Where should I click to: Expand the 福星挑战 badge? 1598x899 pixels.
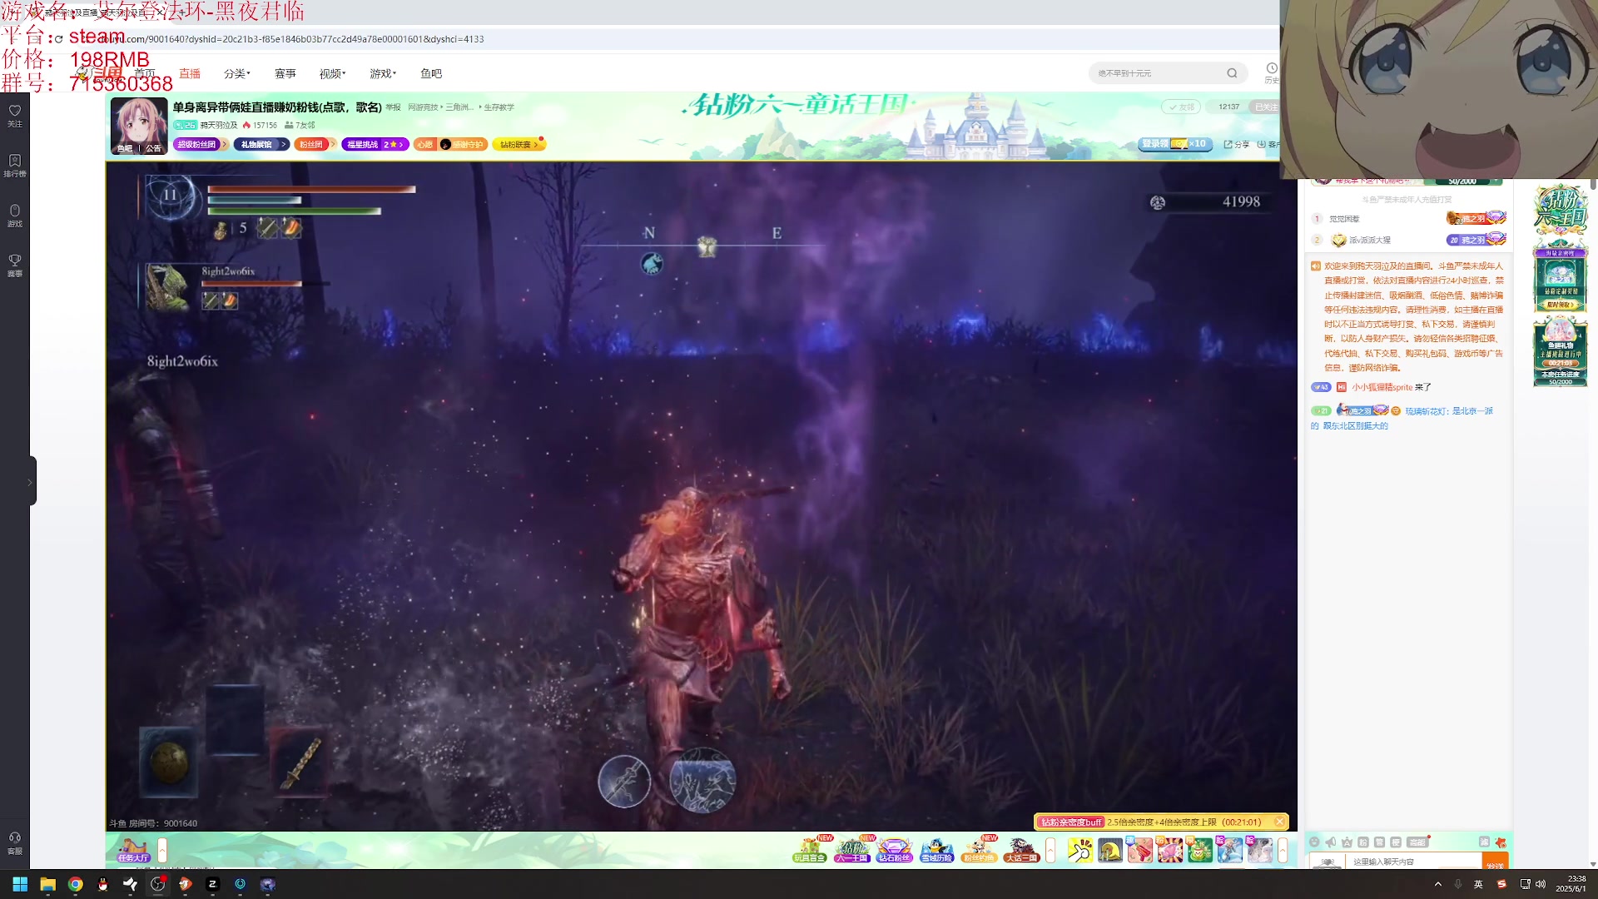[375, 144]
